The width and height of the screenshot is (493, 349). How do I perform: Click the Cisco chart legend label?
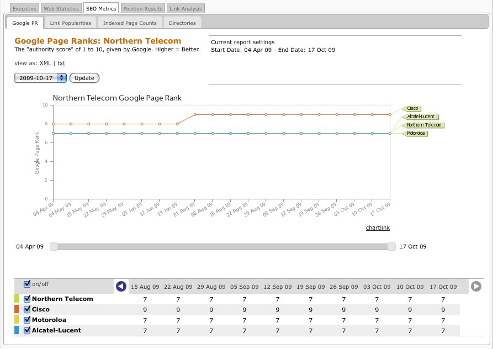(412, 108)
